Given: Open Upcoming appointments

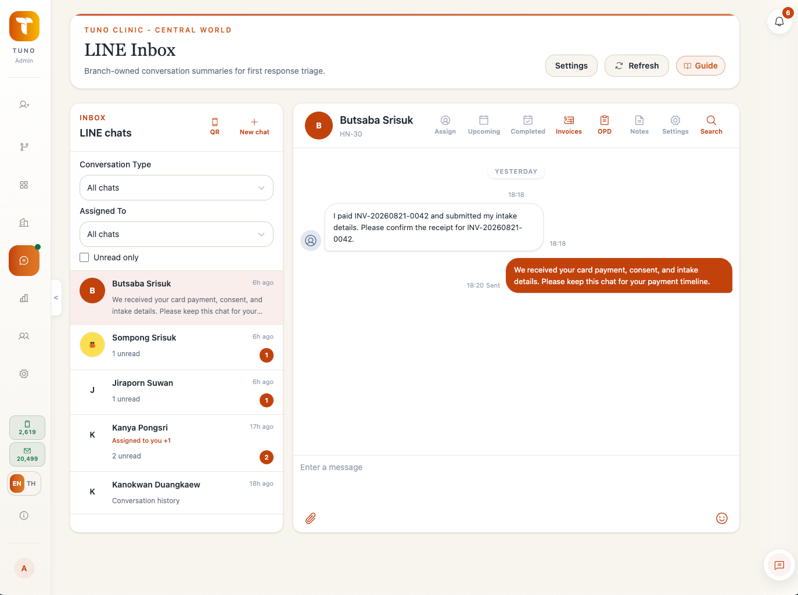Looking at the screenshot, I should [484, 125].
